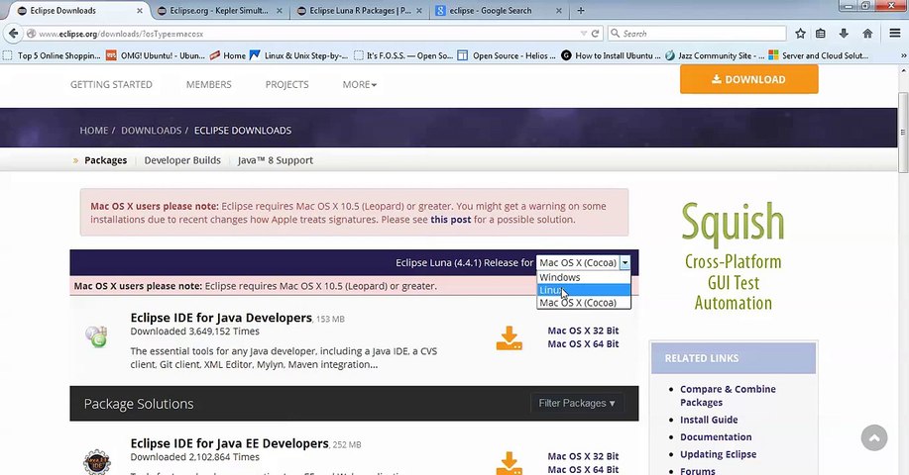Switch to the Kepler Simultaneous Release tab
The height and width of the screenshot is (475, 909).
click(219, 11)
